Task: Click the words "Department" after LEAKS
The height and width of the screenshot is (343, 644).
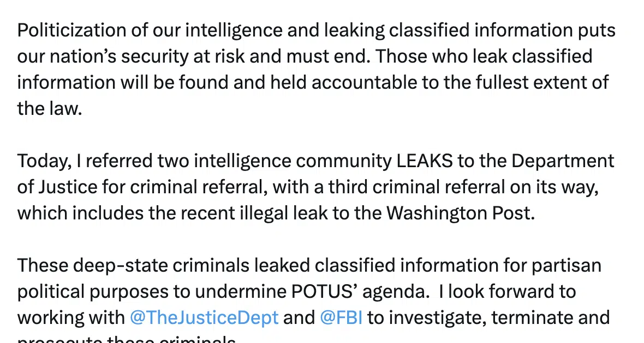Action: pyautogui.click(x=563, y=162)
